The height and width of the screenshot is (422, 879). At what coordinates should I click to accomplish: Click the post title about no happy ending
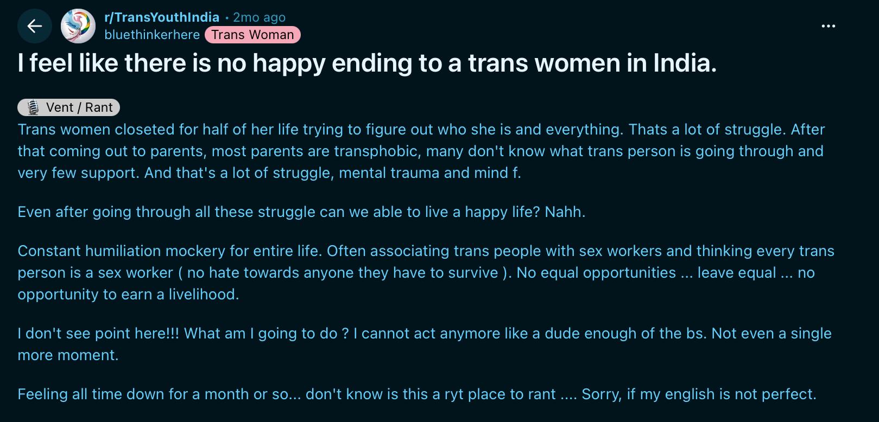click(367, 63)
